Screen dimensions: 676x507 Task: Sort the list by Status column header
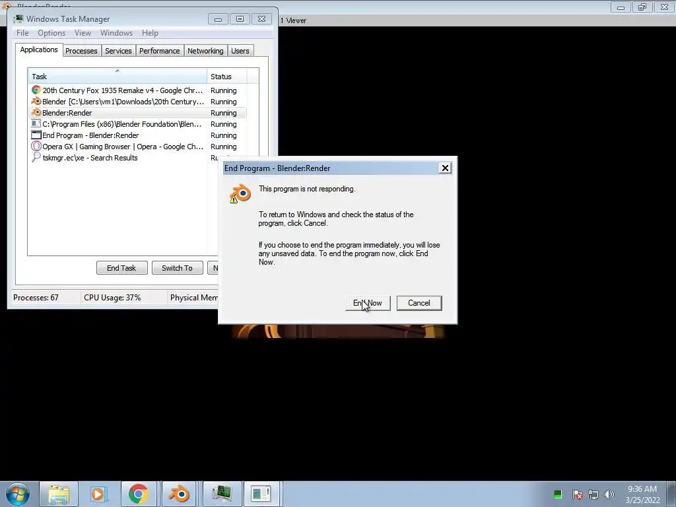tap(227, 77)
